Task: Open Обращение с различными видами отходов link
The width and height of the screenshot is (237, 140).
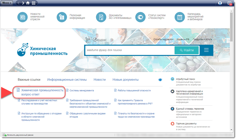Action: coord(87,115)
